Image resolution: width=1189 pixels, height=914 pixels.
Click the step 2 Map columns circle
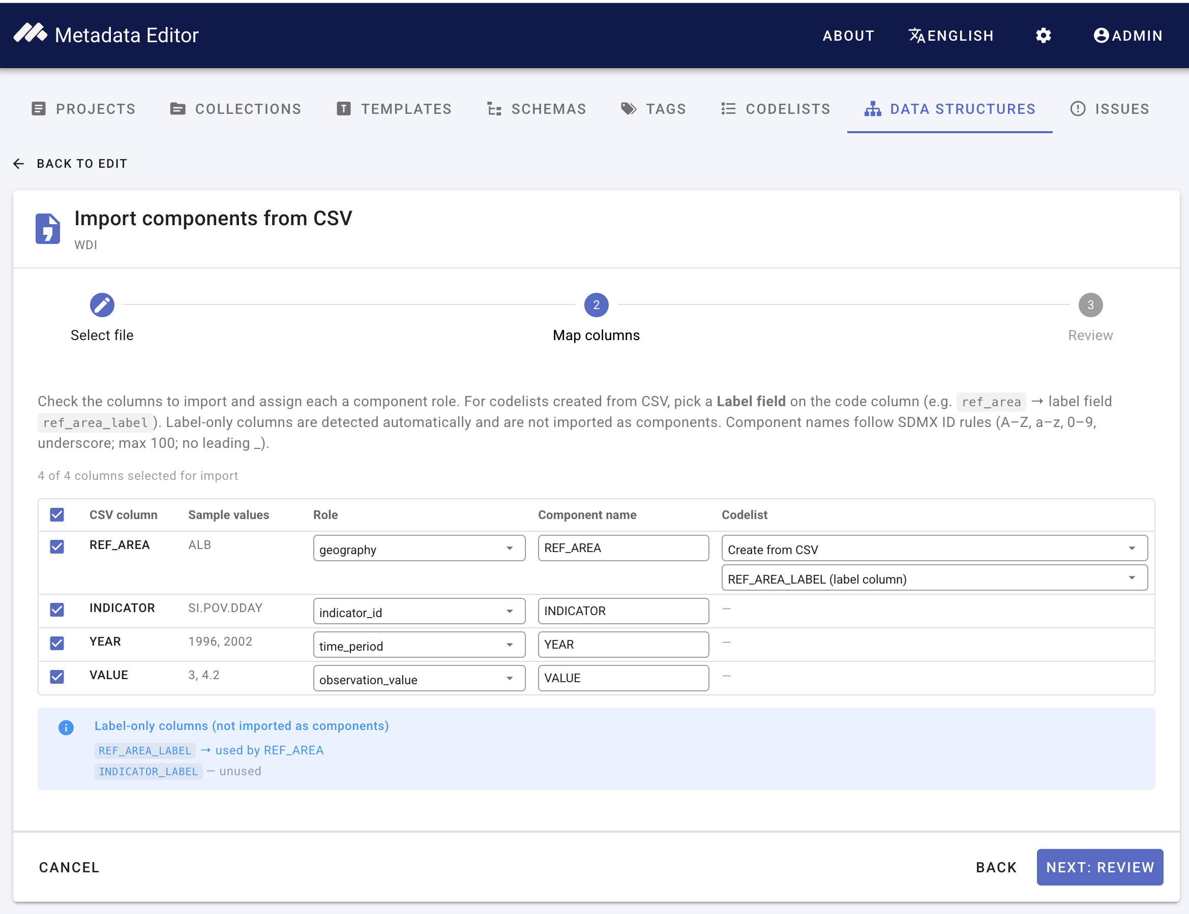pos(597,304)
